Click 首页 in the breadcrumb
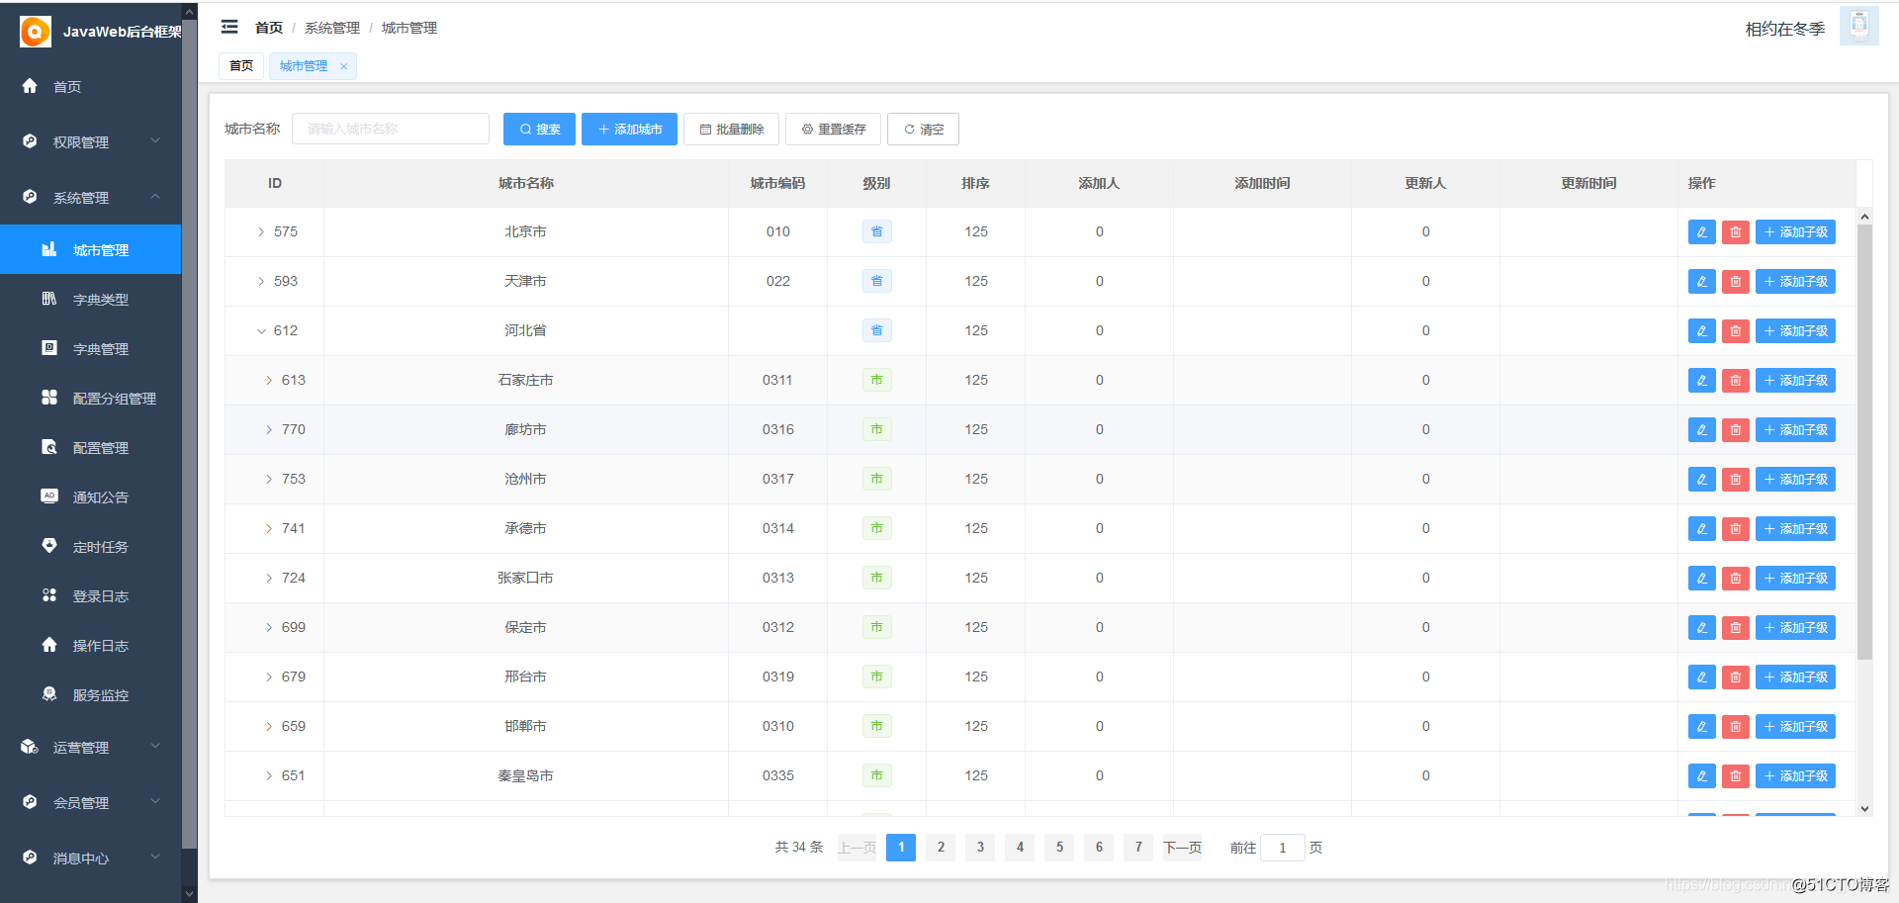1899x903 pixels. pos(268,28)
